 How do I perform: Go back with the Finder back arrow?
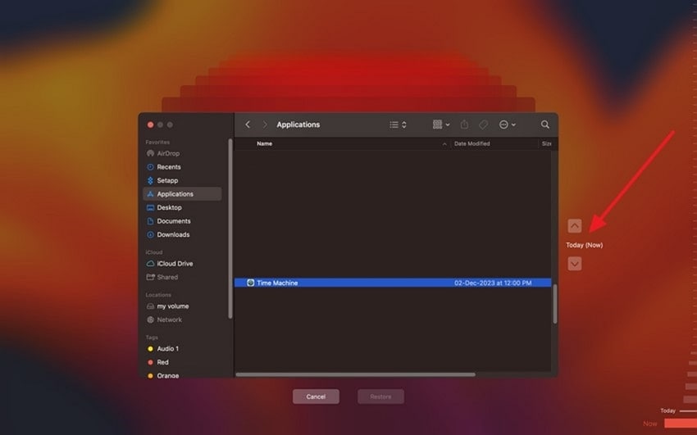248,125
